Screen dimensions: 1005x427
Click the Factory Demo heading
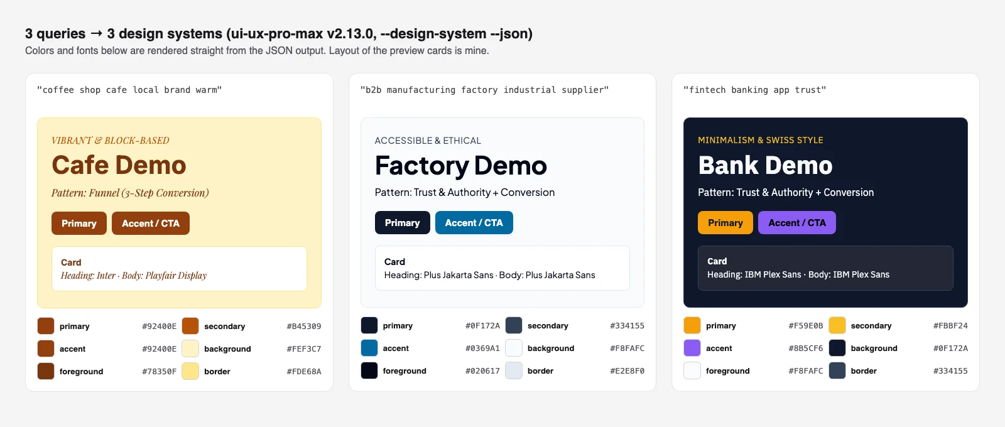[x=461, y=166]
